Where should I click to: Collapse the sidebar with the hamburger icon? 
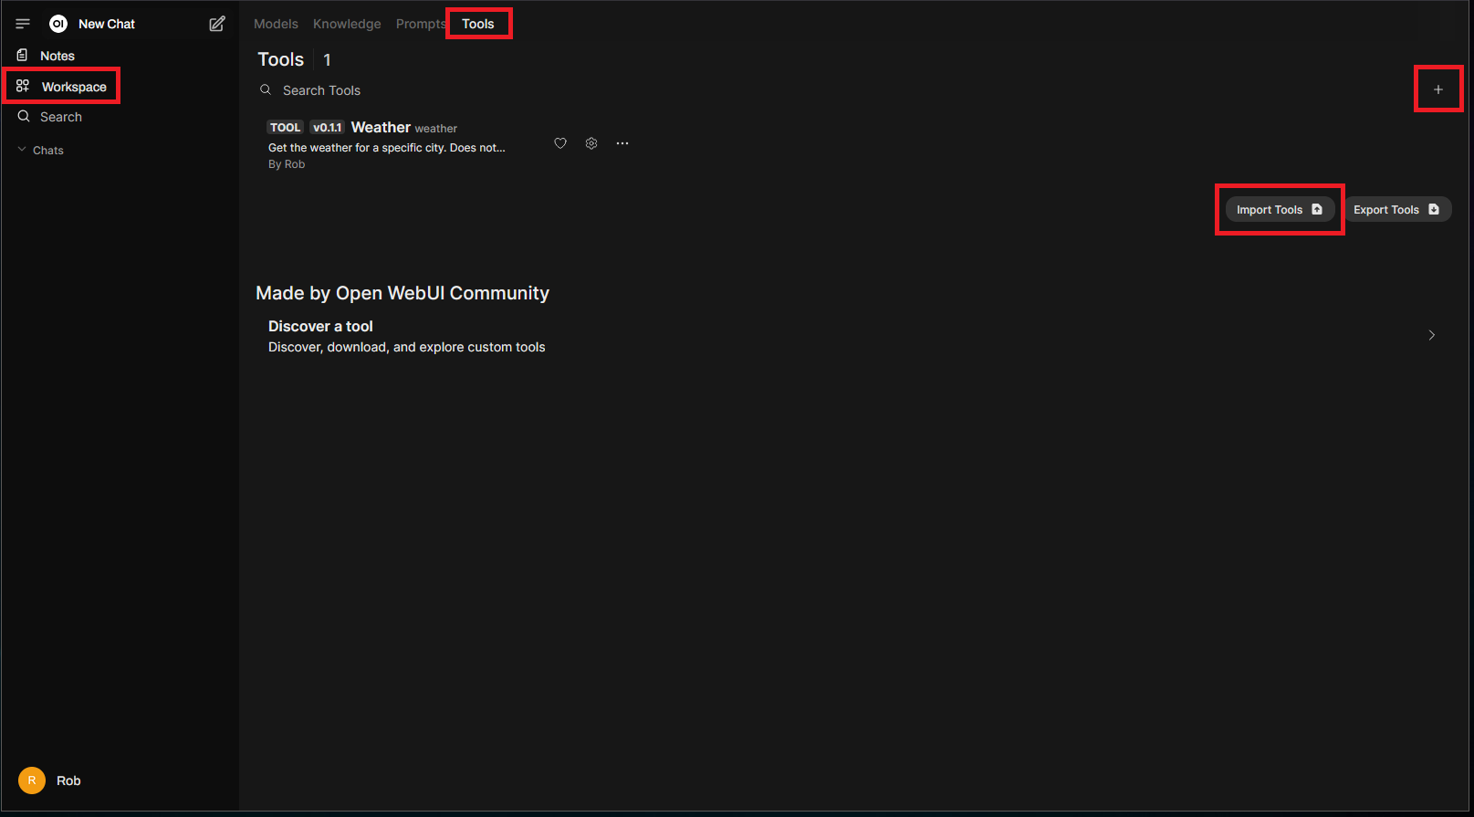[23, 24]
